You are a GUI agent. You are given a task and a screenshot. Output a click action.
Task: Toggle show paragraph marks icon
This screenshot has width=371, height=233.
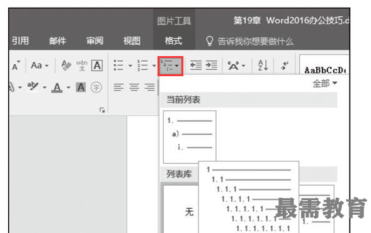point(285,65)
